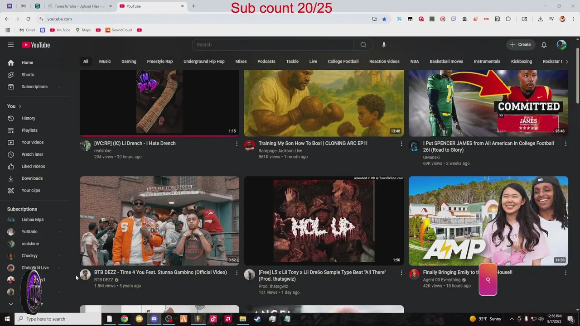This screenshot has width=580, height=326.
Task: Click the Create button
Action: 520,45
